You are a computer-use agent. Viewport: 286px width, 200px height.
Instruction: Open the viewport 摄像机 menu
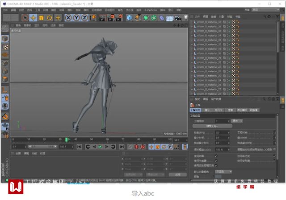coord(28,25)
